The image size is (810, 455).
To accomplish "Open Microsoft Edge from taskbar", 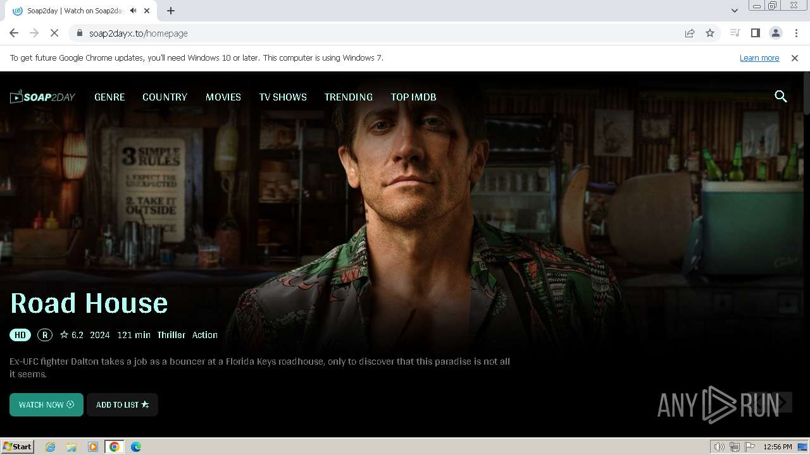I will (x=136, y=446).
